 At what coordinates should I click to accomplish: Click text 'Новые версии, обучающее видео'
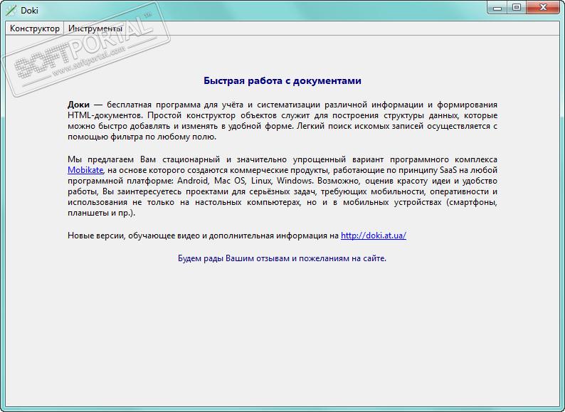pyautogui.click(x=134, y=236)
